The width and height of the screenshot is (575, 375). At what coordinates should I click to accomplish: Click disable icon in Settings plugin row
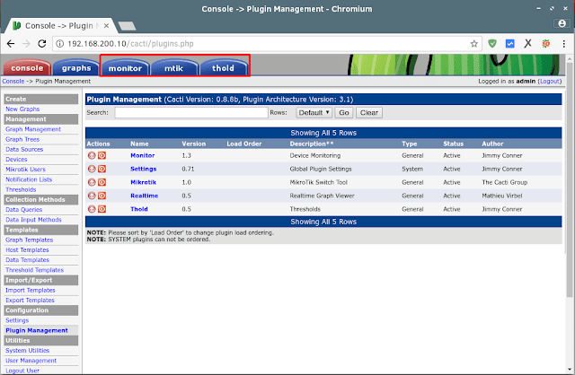(x=102, y=169)
